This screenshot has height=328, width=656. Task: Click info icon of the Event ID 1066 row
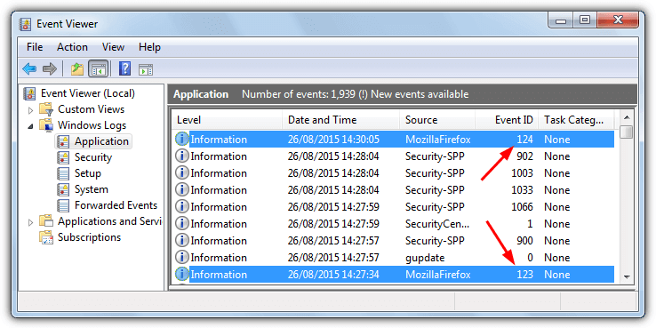181,207
